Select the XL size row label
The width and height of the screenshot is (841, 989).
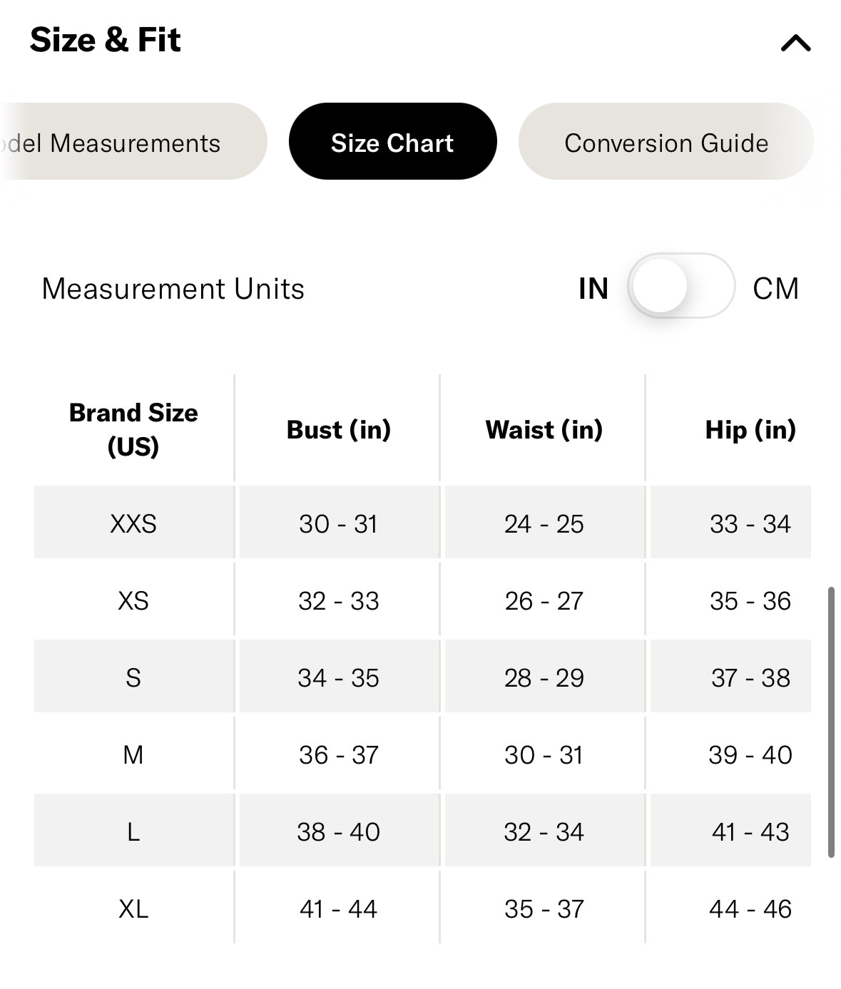[133, 909]
